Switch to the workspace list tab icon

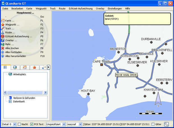pos(5,67)
